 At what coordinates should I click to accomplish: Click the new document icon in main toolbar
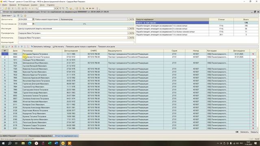pos(2,8)
